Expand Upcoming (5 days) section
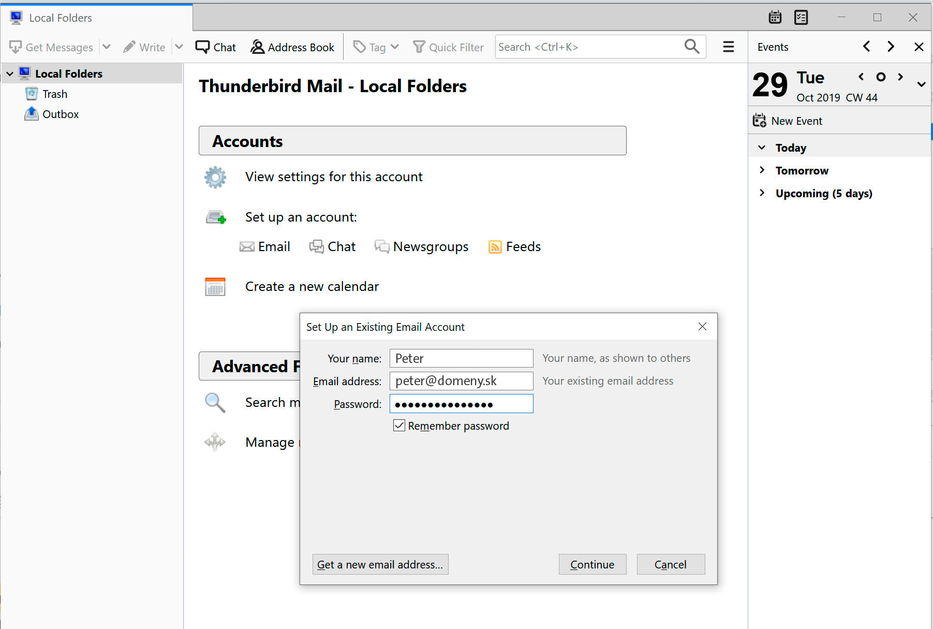Image resolution: width=933 pixels, height=629 pixels. point(762,193)
